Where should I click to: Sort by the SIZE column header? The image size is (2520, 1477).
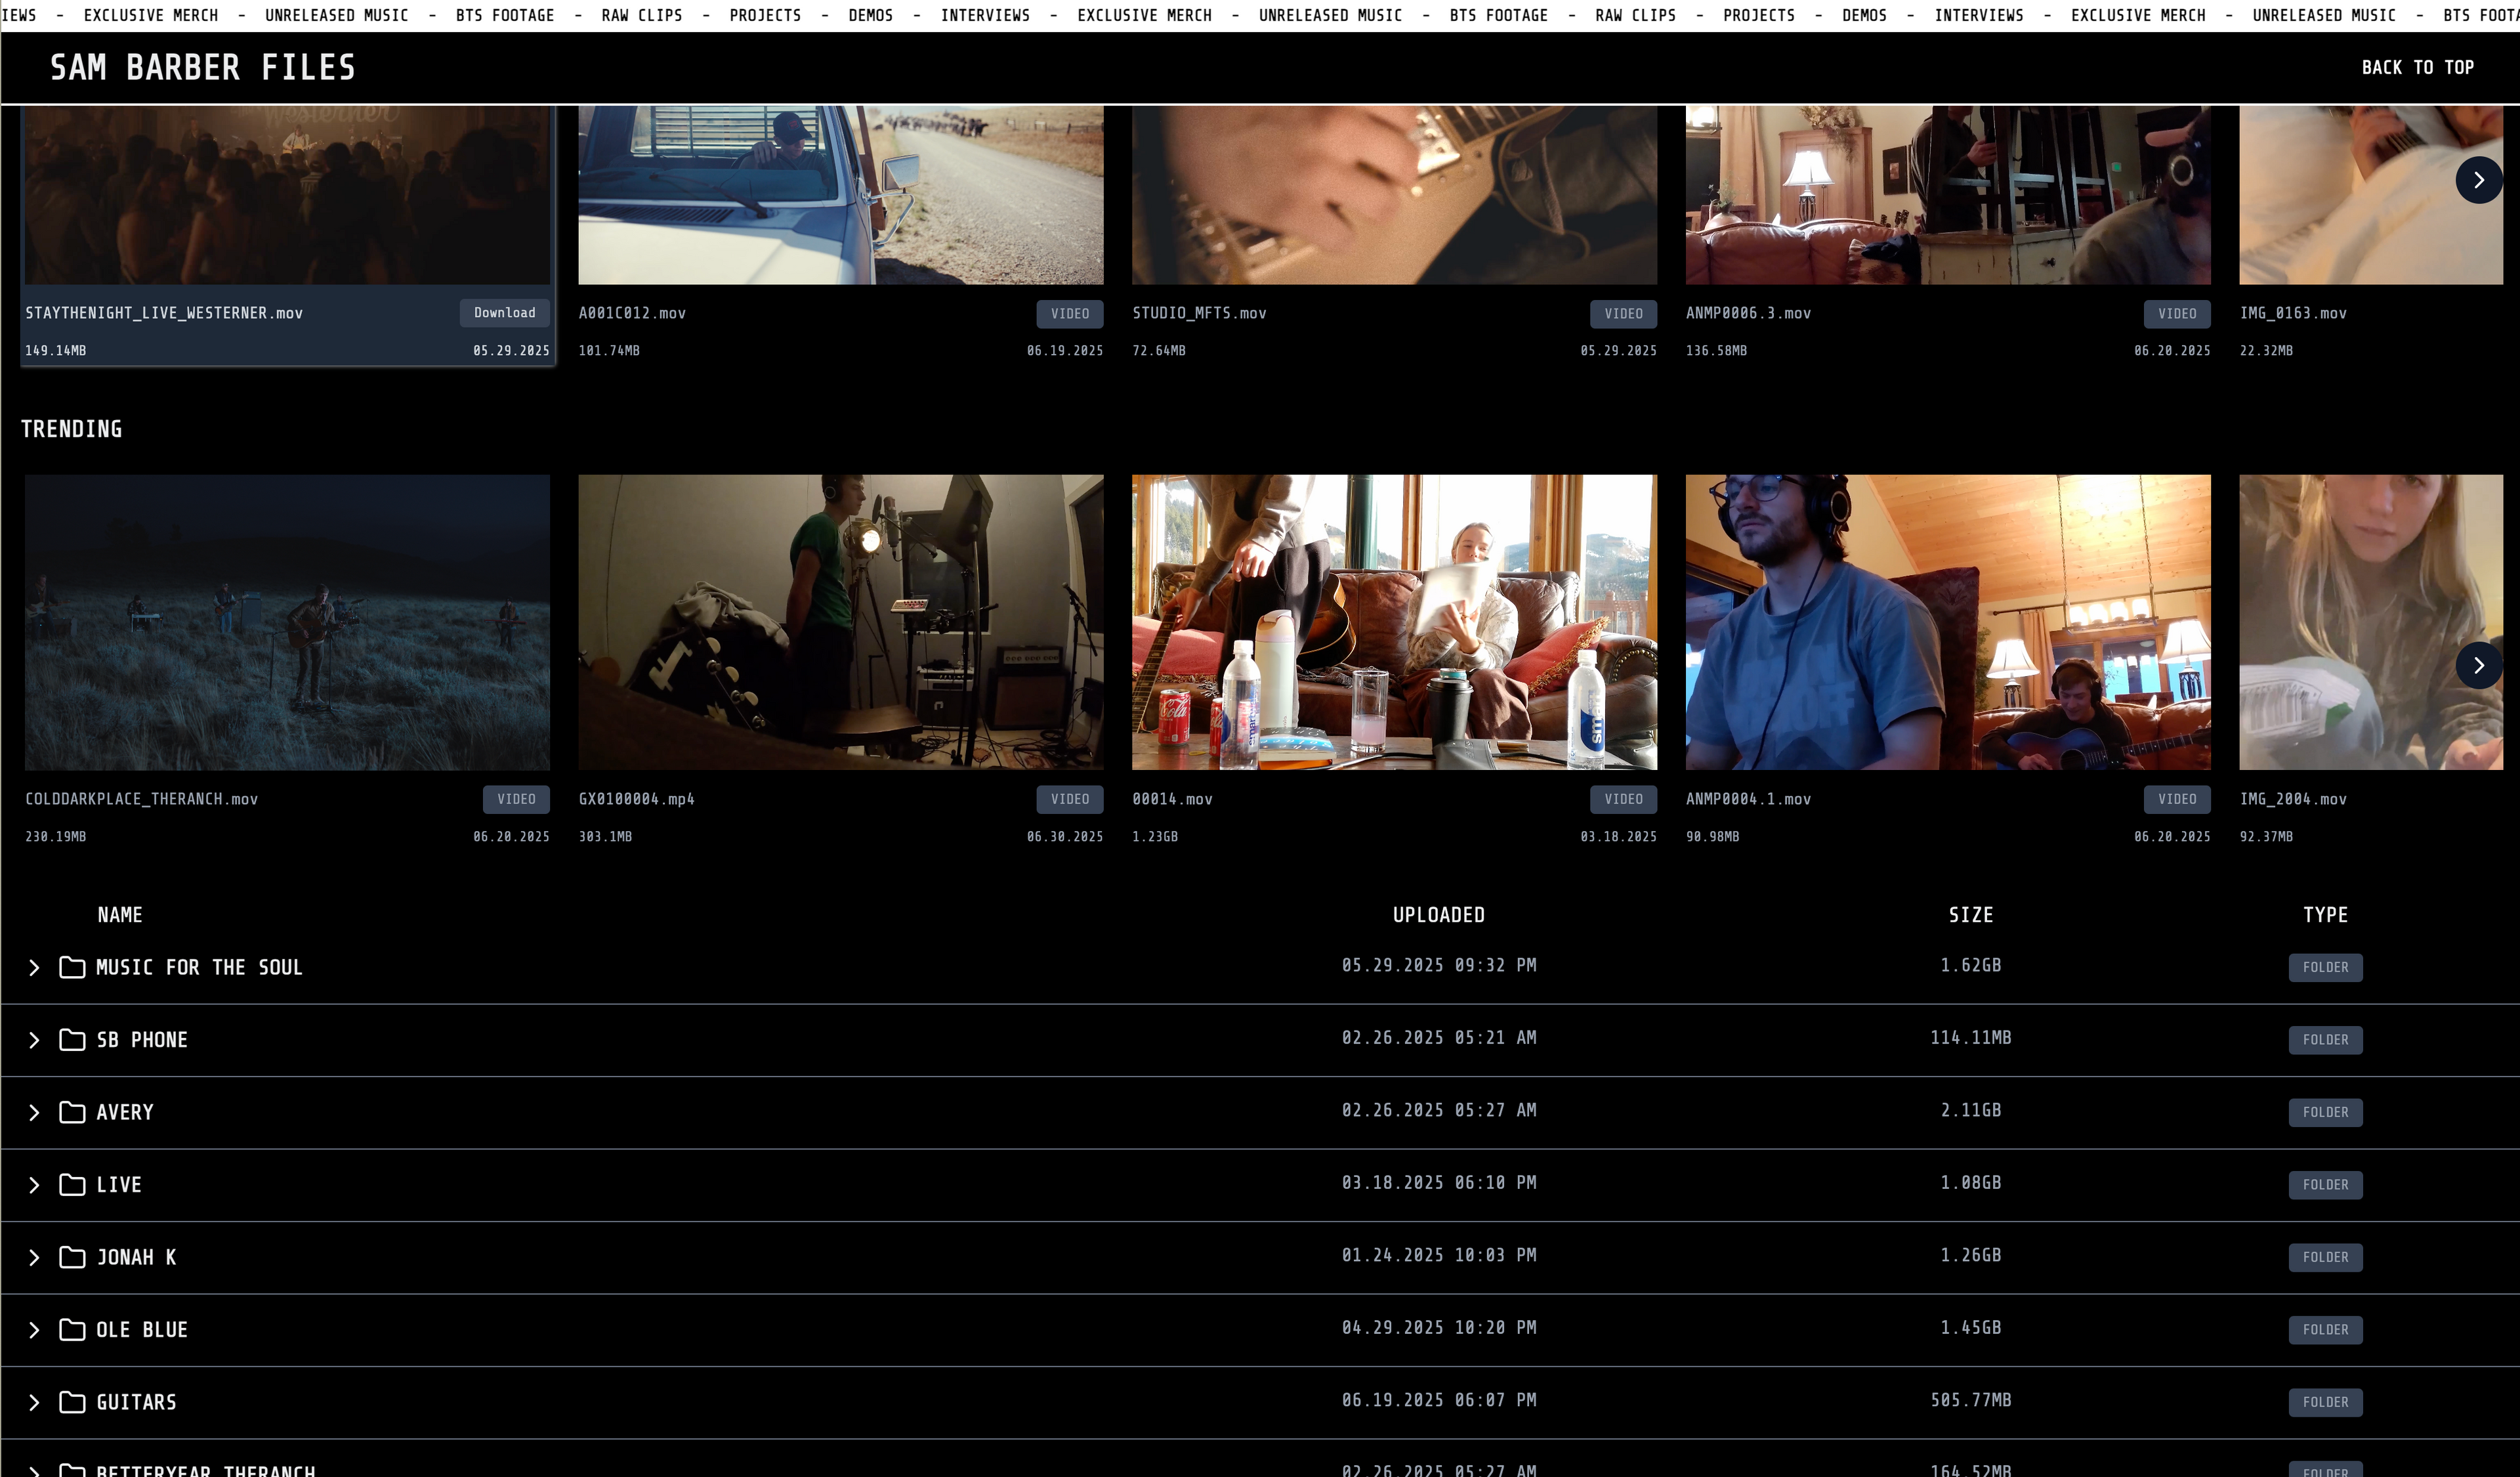[x=1970, y=915]
